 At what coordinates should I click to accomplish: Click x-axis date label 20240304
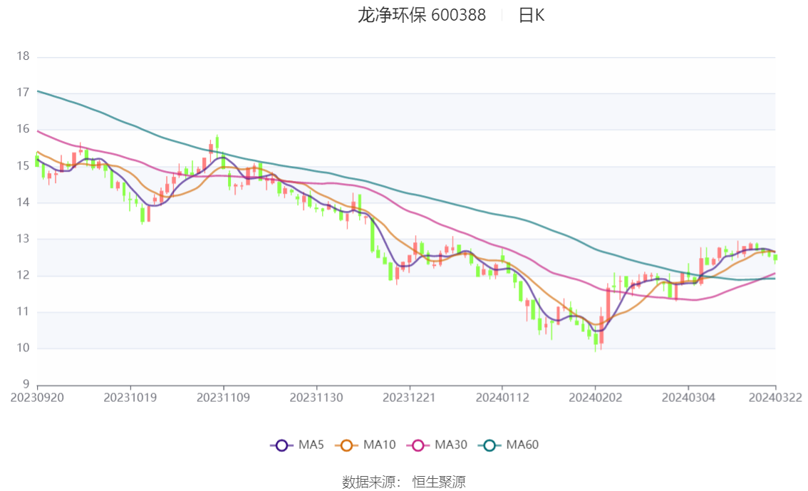click(688, 398)
